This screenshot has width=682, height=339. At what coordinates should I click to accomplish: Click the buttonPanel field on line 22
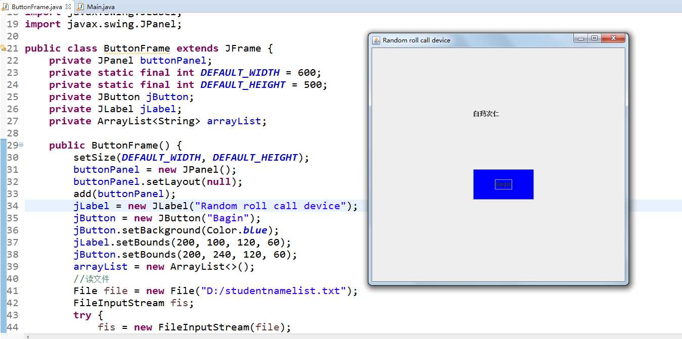tap(173, 61)
